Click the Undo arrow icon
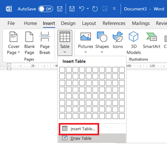Viewport: 167px width, 147px height. click(x=82, y=9)
